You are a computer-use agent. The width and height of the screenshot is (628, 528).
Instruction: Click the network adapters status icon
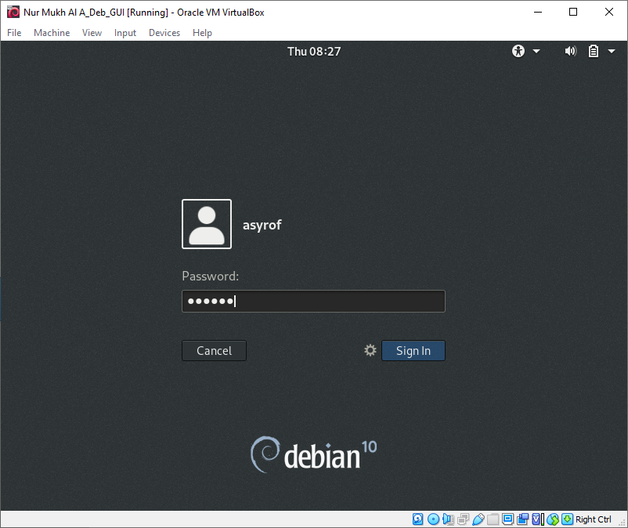click(x=463, y=519)
